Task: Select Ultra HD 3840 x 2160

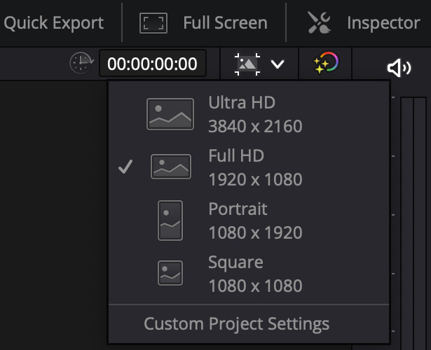Action: pos(249,115)
